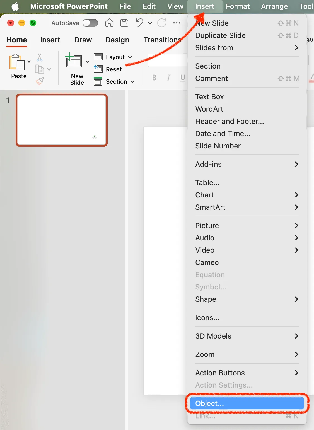This screenshot has width=314, height=430.
Task: Open the Audio submenu
Action: pos(247,238)
